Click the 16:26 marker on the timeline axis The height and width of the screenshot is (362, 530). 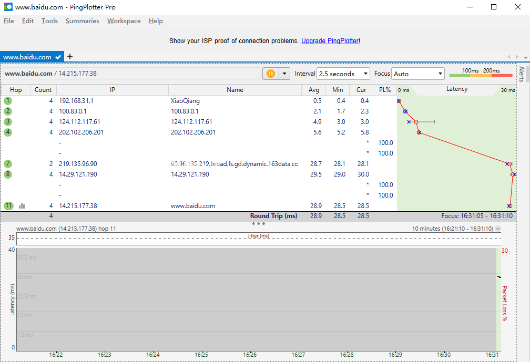tap(250, 355)
